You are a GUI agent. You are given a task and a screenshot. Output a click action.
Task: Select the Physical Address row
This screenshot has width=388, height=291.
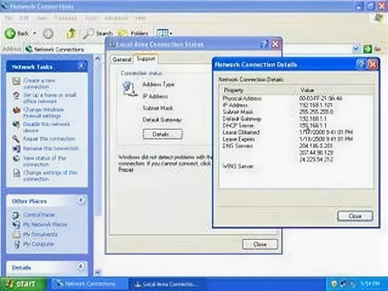(x=296, y=99)
